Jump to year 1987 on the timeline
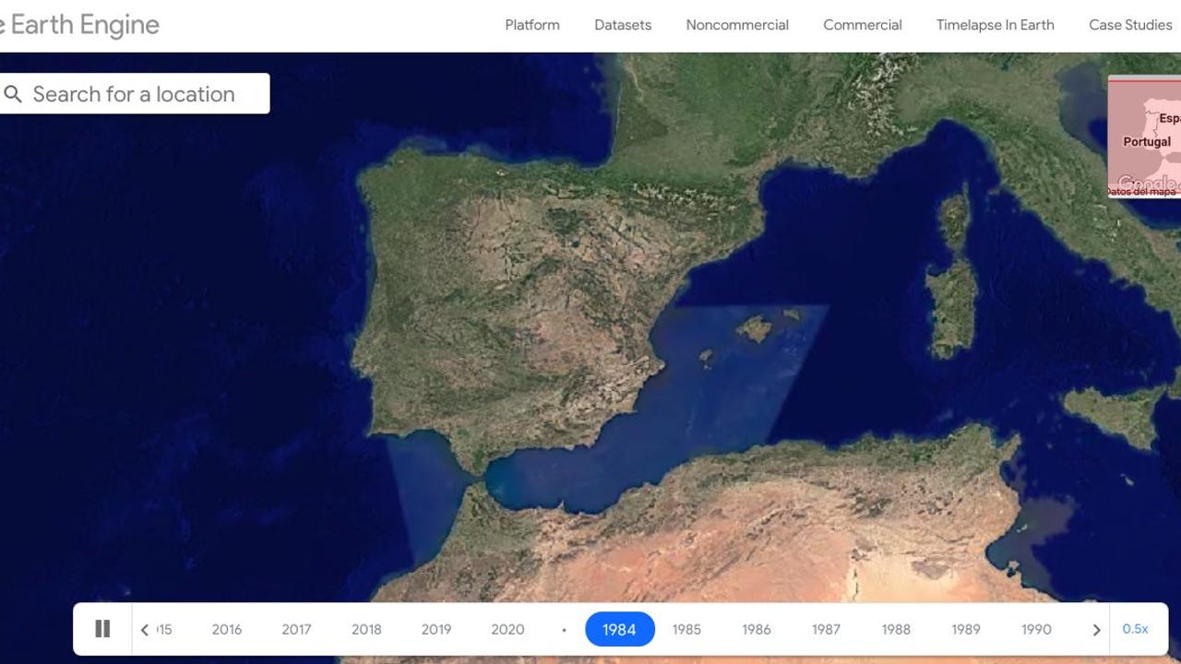Image resolution: width=1181 pixels, height=664 pixels. click(826, 629)
